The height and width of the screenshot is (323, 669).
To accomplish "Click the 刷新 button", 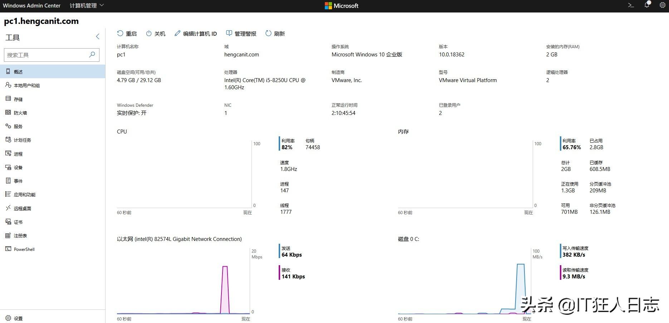I will 275,34.
